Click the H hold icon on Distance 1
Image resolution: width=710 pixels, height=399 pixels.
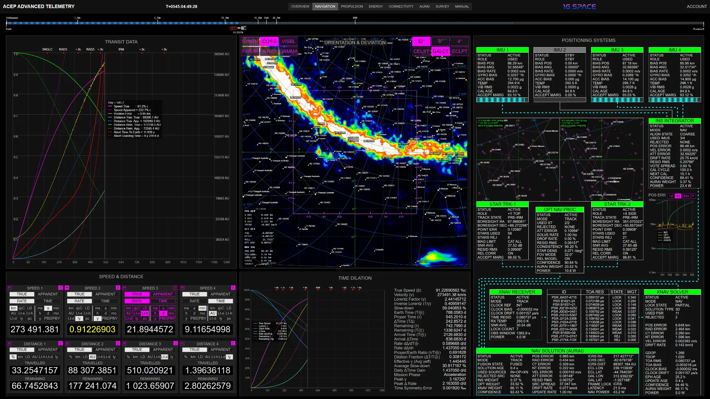point(9,343)
